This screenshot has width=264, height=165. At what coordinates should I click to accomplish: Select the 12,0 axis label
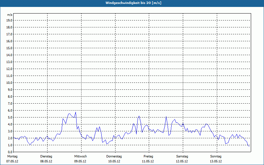point(10,69)
